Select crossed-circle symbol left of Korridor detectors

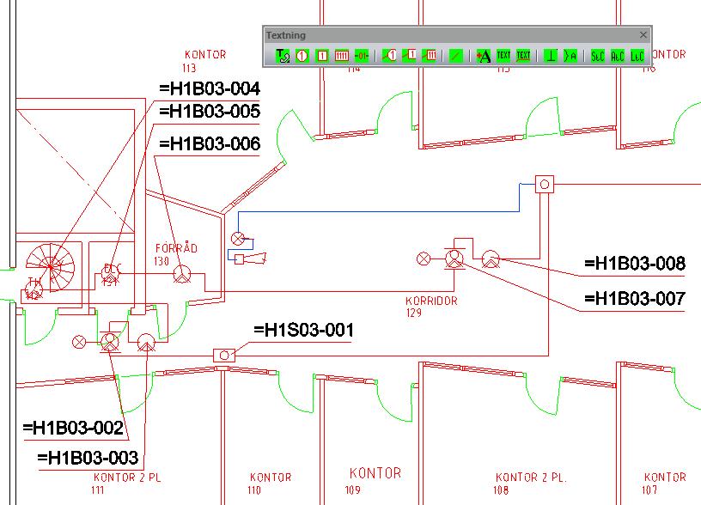[424, 259]
